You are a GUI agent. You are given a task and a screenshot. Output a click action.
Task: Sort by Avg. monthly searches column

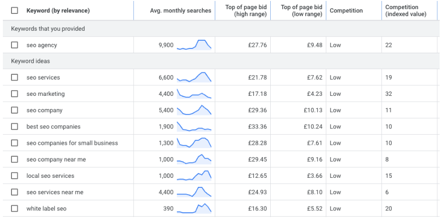(180, 11)
